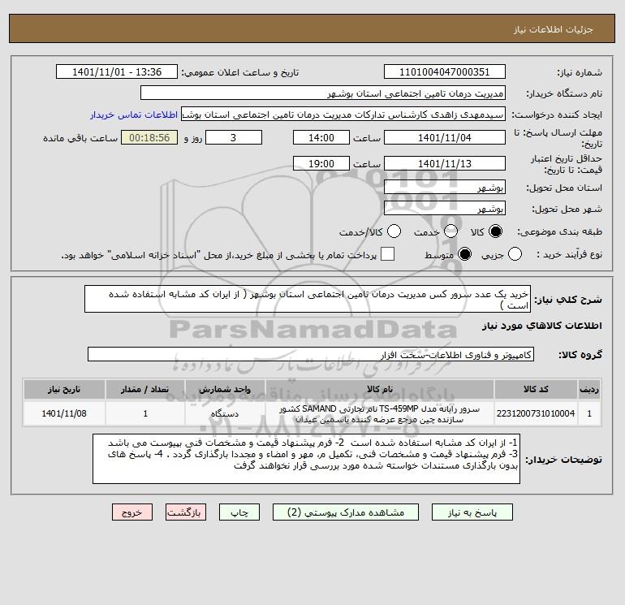The image size is (625, 605).
Task: Click the buyer notes text area
Action: [x=306, y=459]
